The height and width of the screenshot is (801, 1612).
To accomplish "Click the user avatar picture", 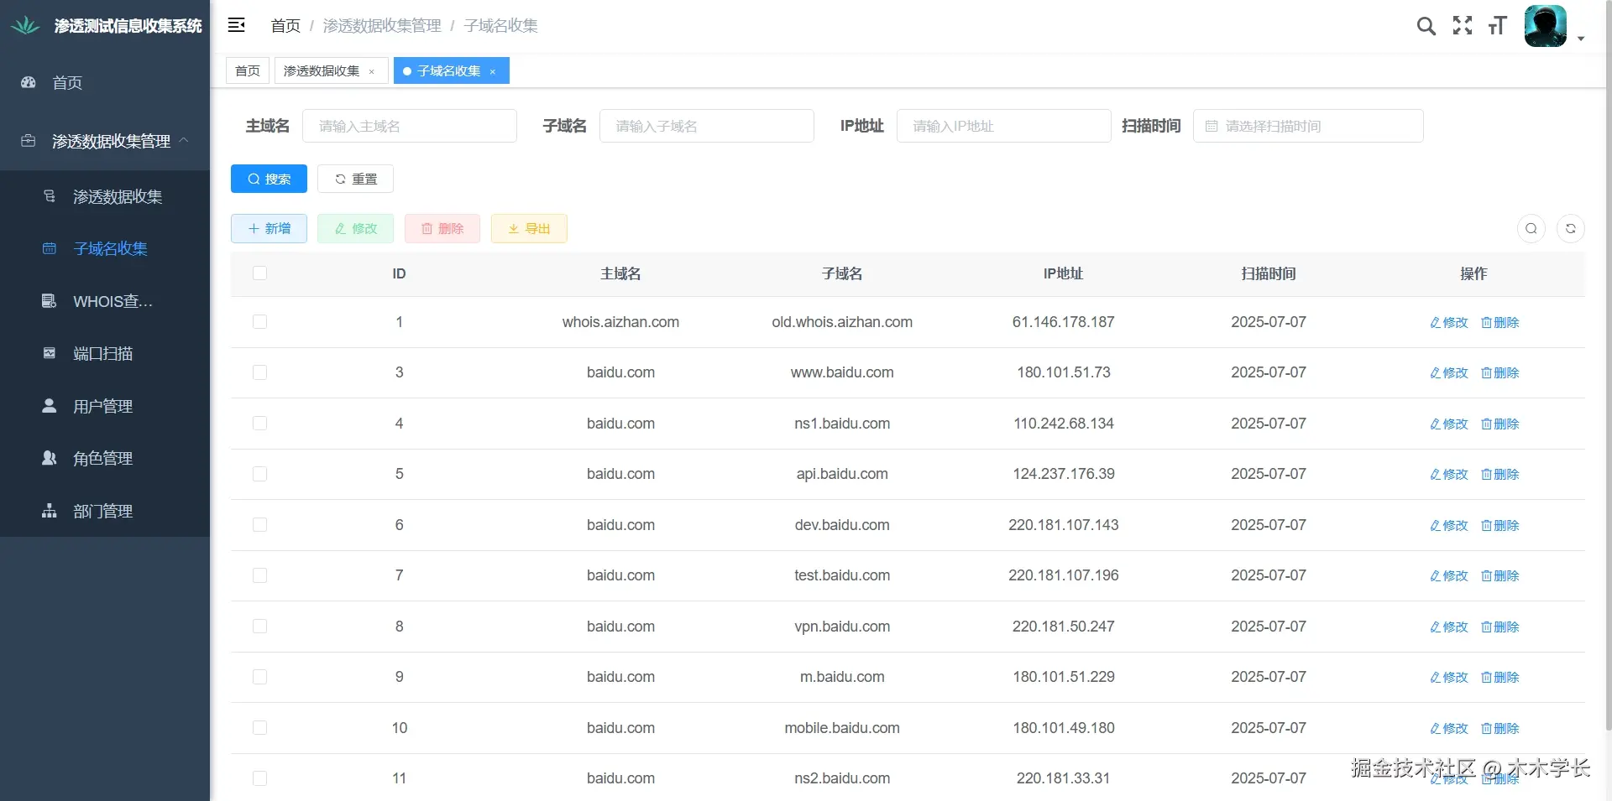I will [x=1546, y=25].
